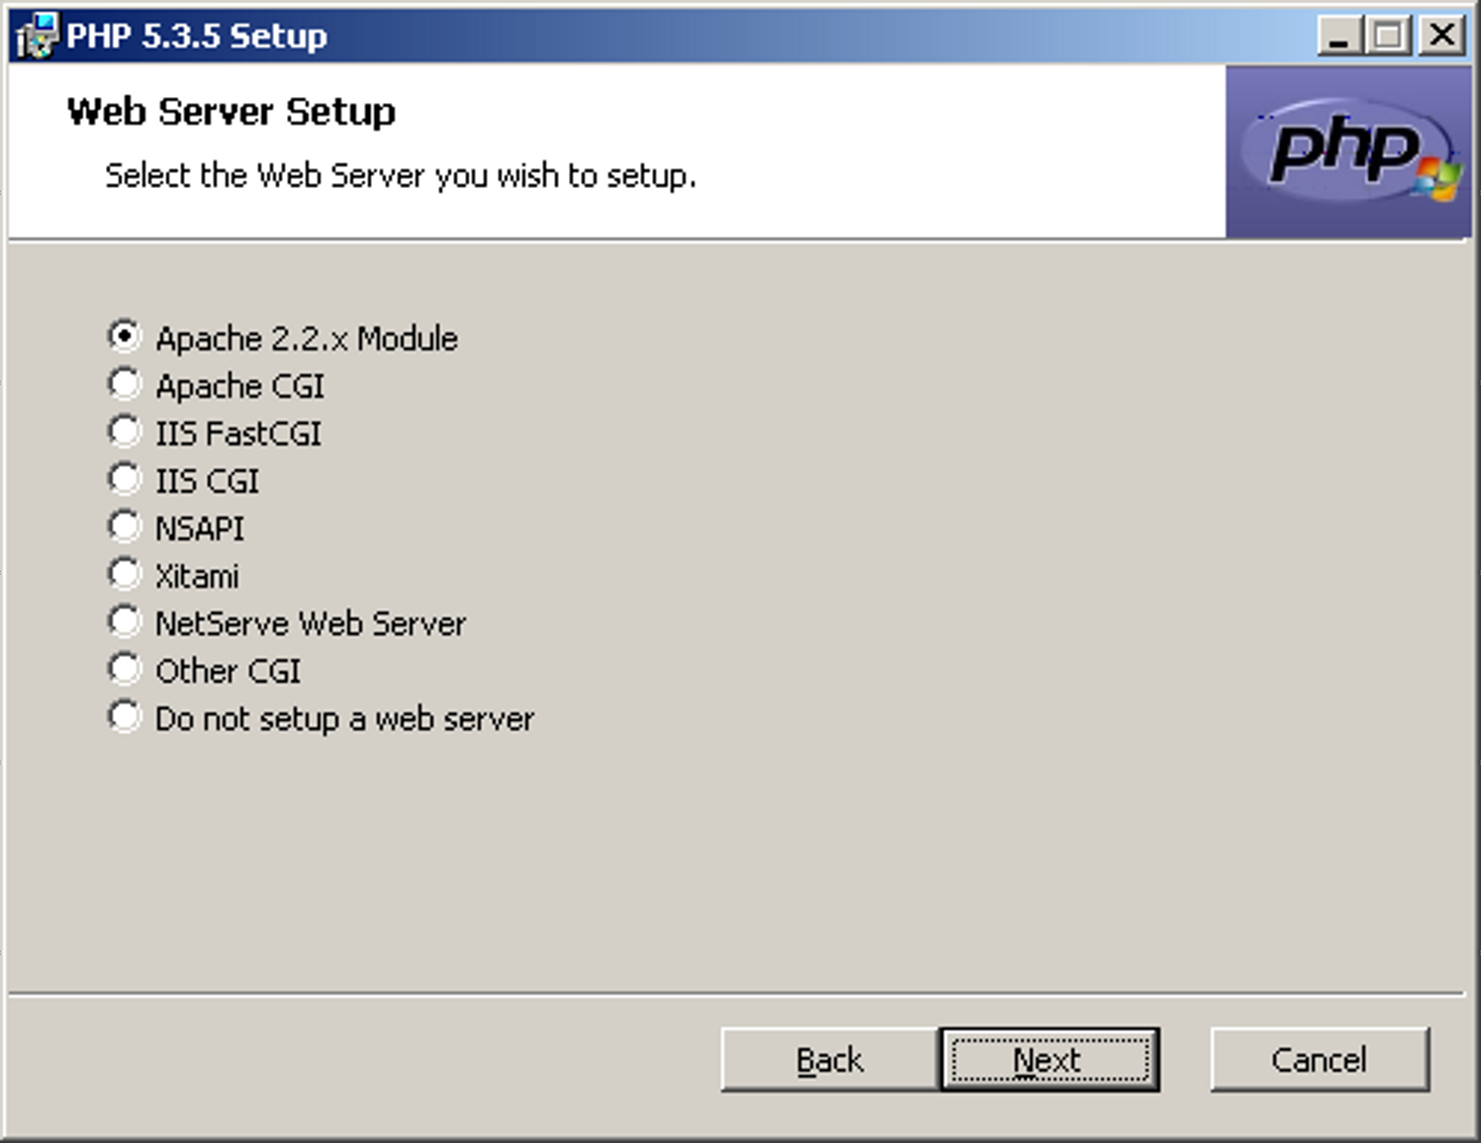Click the disabled maximize button
Image resolution: width=1481 pixels, height=1143 pixels.
point(1389,37)
